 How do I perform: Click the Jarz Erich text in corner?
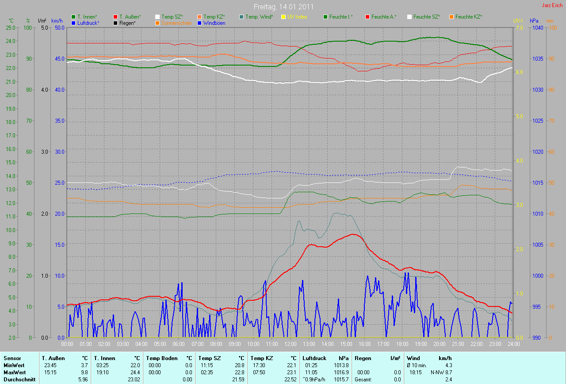(x=552, y=5)
